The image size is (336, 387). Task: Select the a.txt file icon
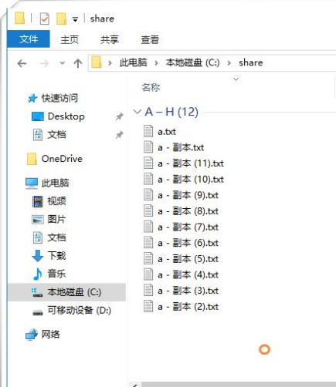pyautogui.click(x=148, y=131)
